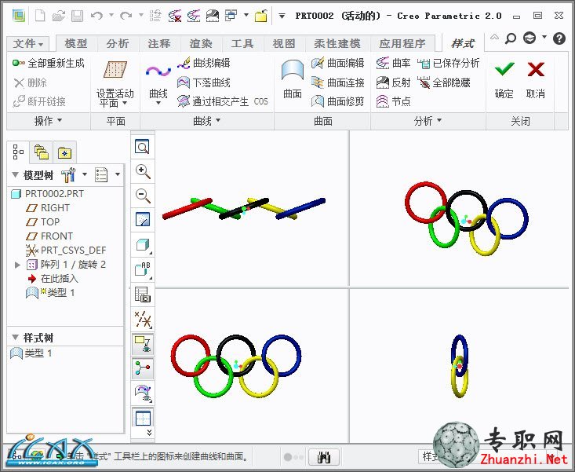Click the Open folder icon in quick access toolbar
Image resolution: width=575 pixels, height=472 pixels.
click(x=59, y=16)
